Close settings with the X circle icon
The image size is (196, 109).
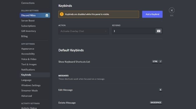tap(172, 10)
